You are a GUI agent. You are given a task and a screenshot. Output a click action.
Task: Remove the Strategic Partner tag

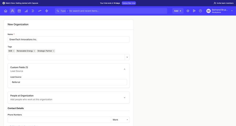click(x=54, y=51)
